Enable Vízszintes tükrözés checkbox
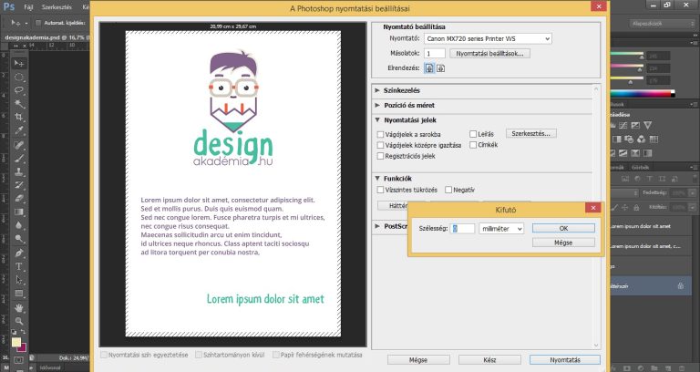This screenshot has height=372, width=700. (380, 190)
